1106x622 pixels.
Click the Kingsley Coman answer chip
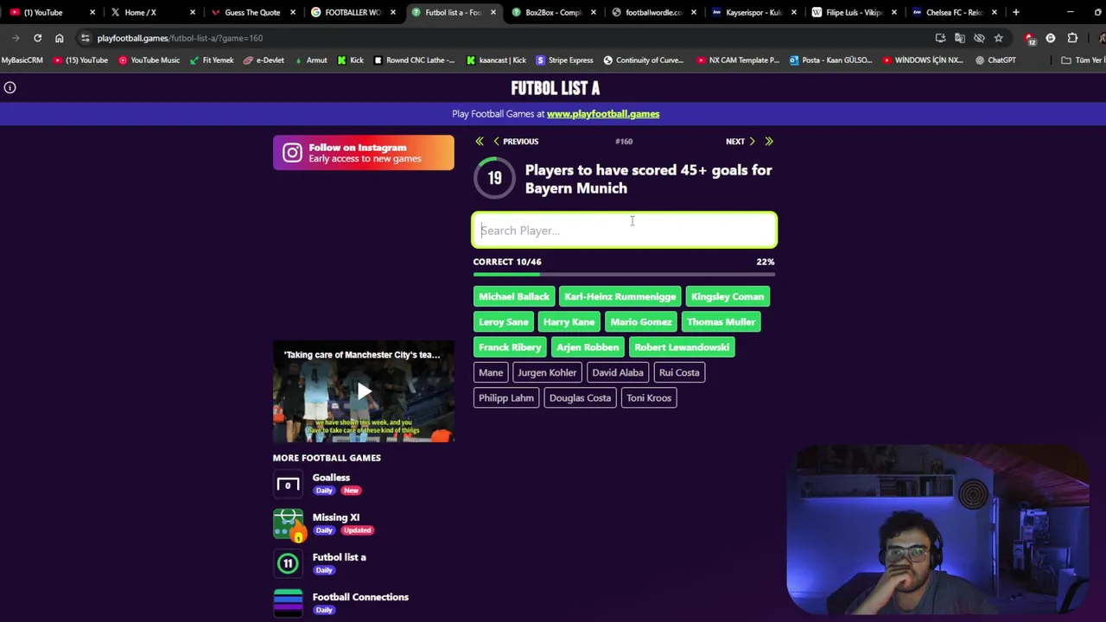[x=728, y=296]
